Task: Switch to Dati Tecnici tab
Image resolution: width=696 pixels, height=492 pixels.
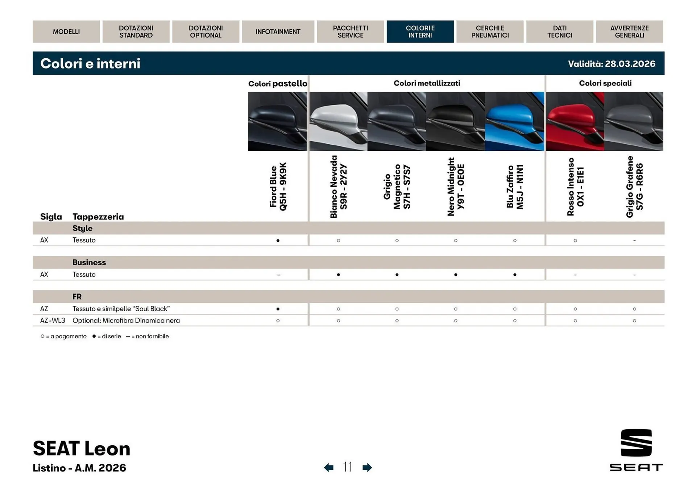Action: pos(560,32)
